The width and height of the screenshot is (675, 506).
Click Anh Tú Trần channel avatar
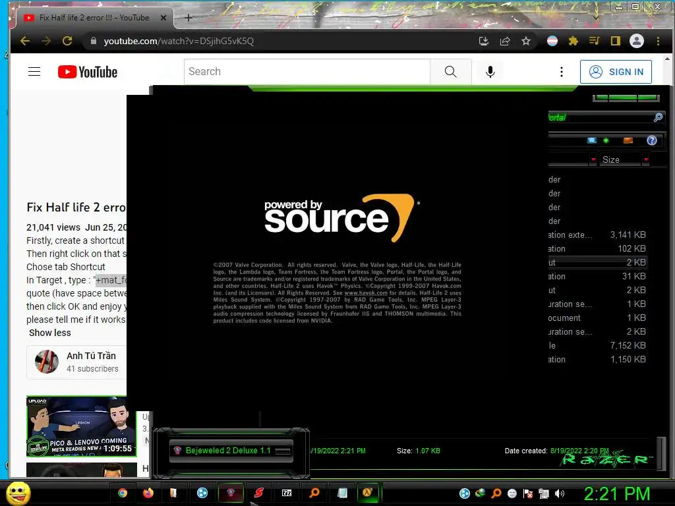[x=47, y=362]
